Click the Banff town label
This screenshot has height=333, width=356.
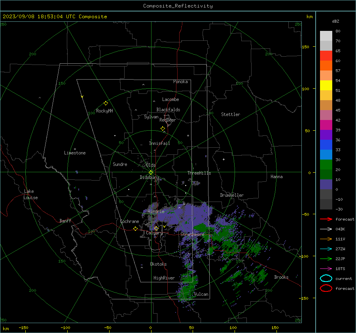[65, 221]
